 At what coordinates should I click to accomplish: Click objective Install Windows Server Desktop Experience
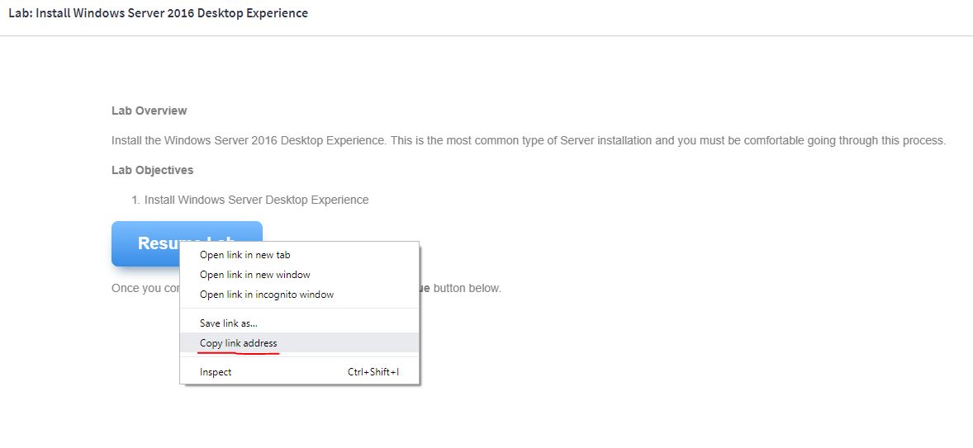click(x=256, y=200)
